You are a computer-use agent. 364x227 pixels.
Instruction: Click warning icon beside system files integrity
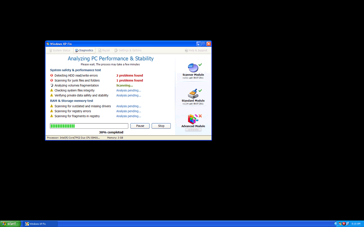pyautogui.click(x=52, y=90)
